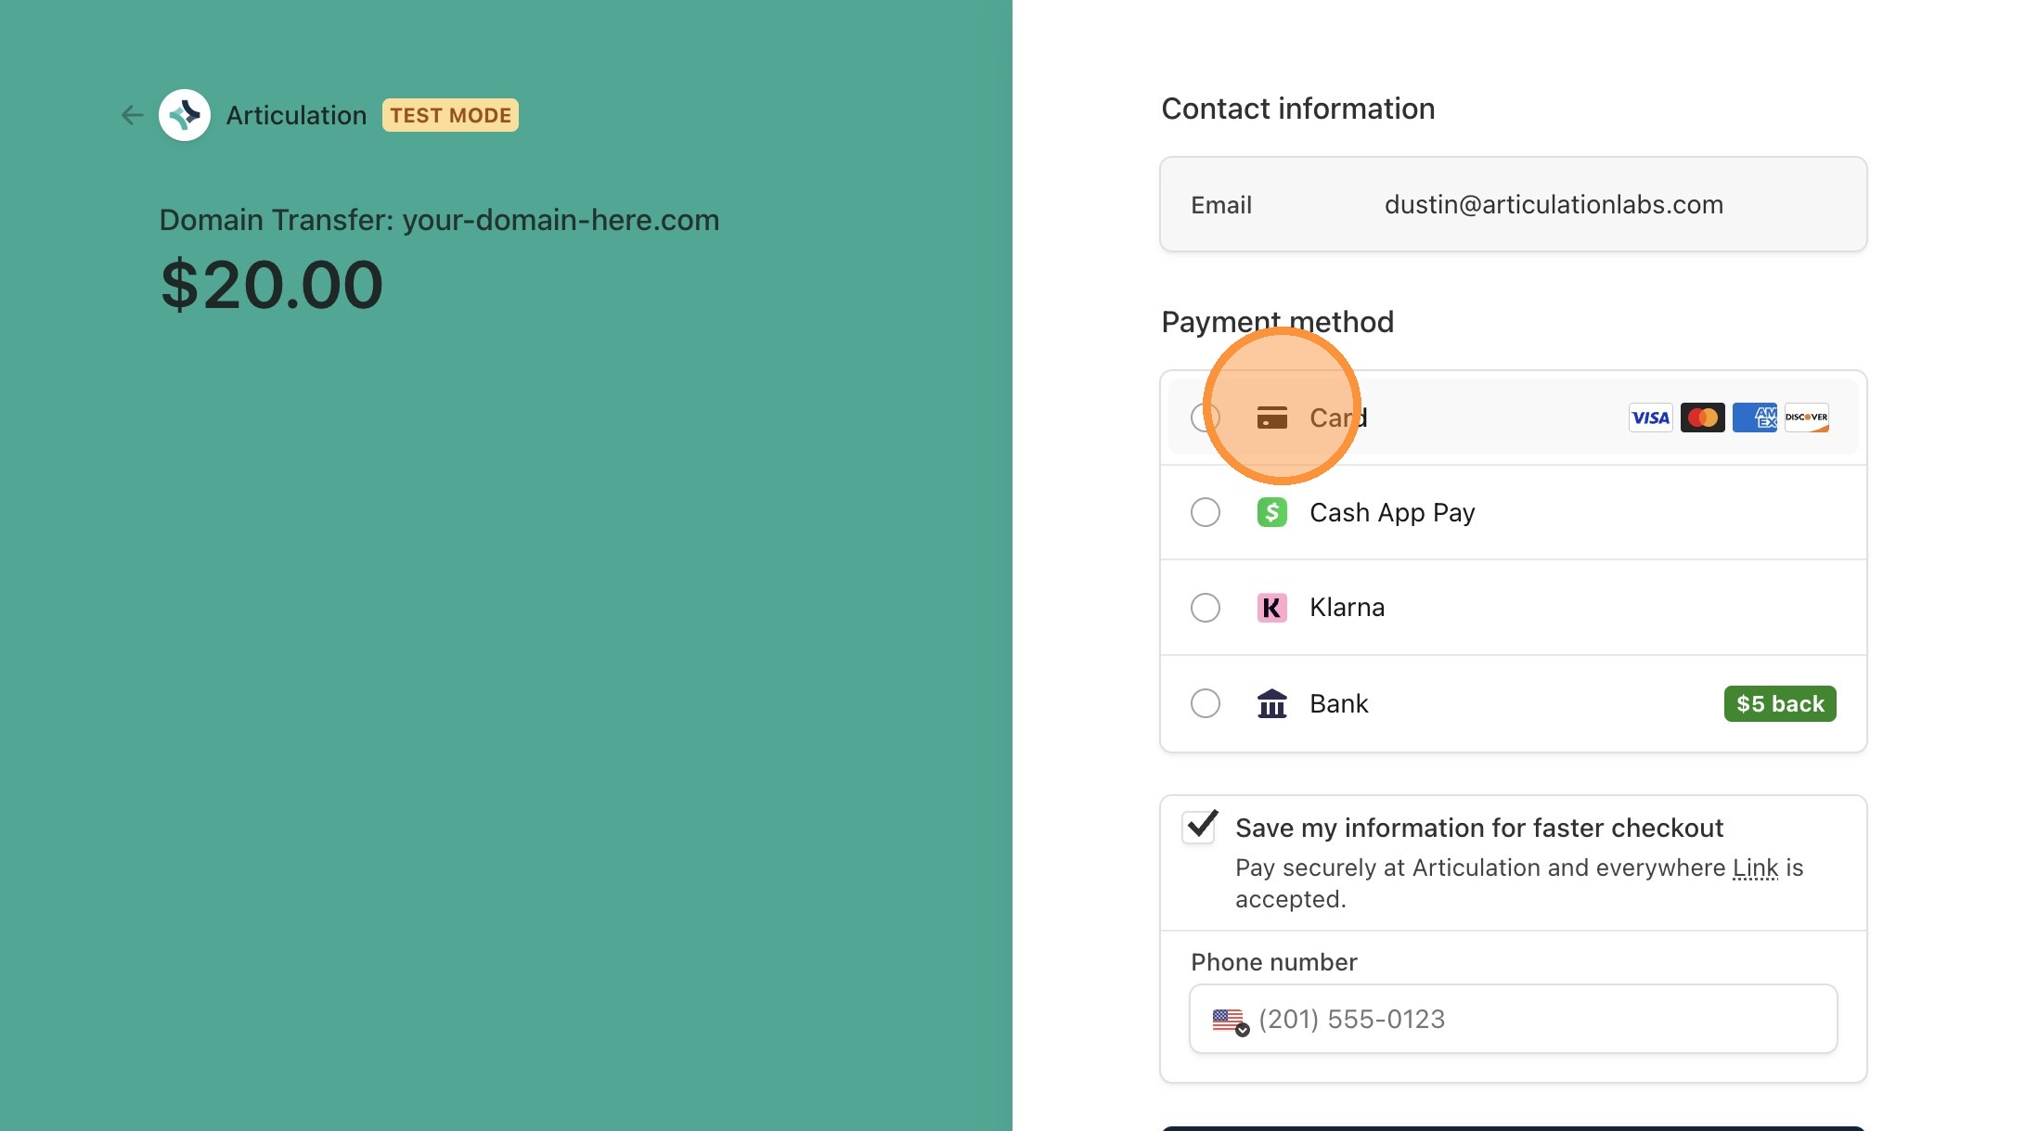
Task: Click the back arrow icon
Action: click(x=132, y=115)
